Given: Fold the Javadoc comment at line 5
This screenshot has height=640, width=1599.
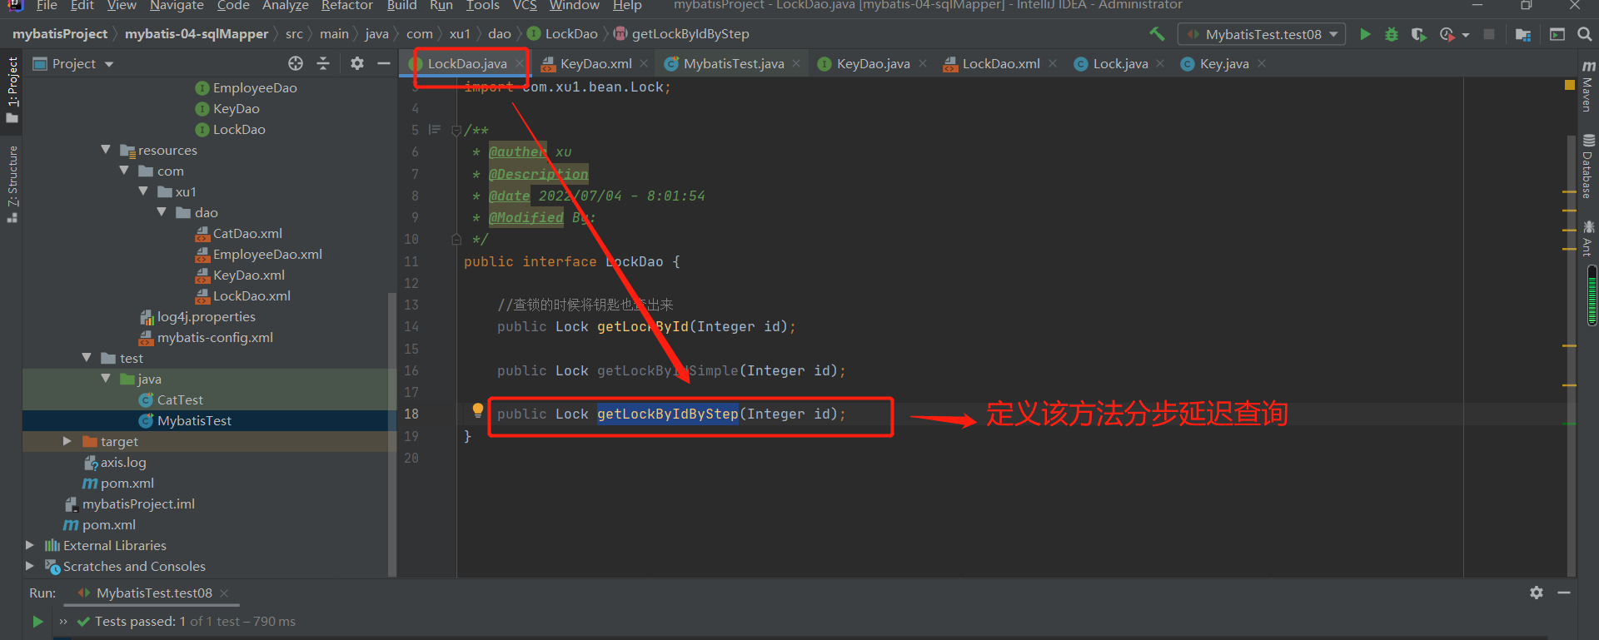Looking at the screenshot, I should pos(456,130).
